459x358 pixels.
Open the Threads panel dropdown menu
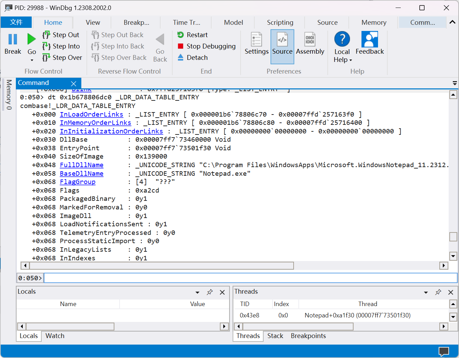click(x=426, y=292)
